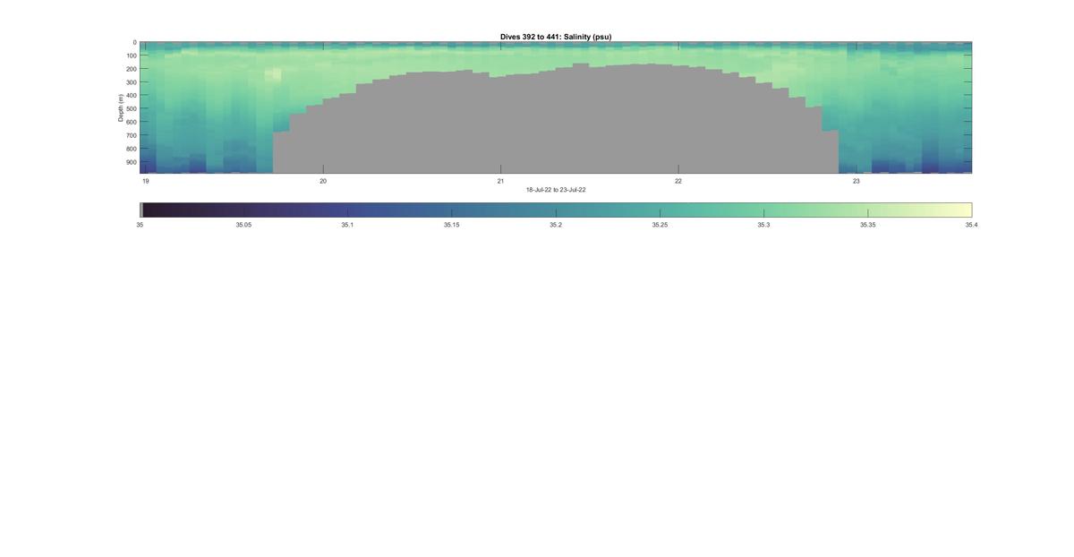Viewport: 1074px width, 557px height.
Task: Click depth tick label 400
Action: pos(131,96)
